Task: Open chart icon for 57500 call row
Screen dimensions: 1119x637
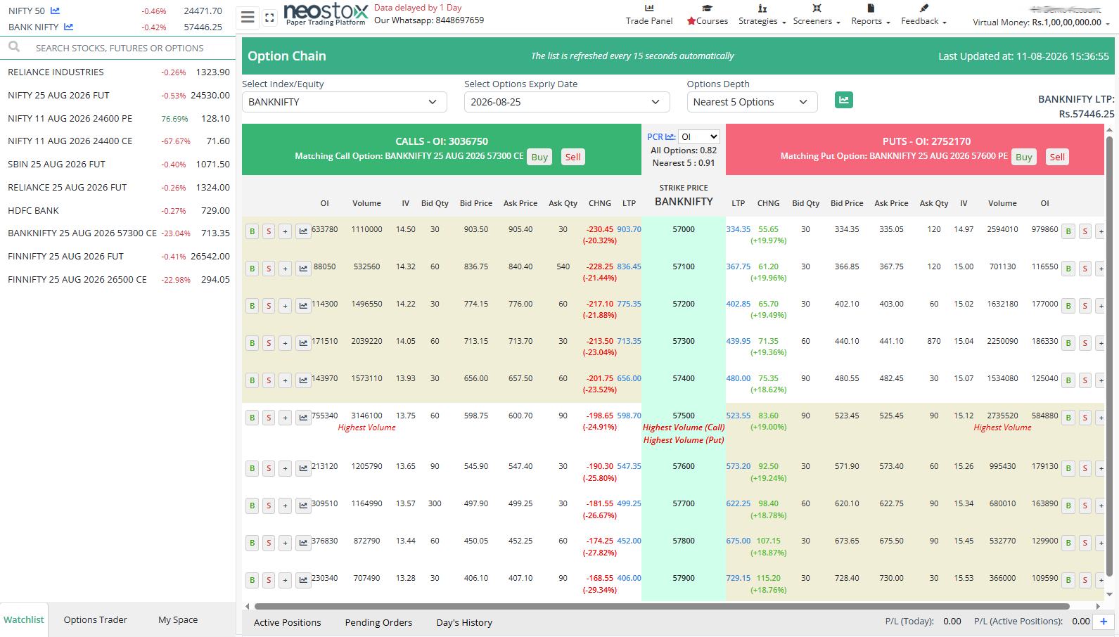Action: (303, 418)
